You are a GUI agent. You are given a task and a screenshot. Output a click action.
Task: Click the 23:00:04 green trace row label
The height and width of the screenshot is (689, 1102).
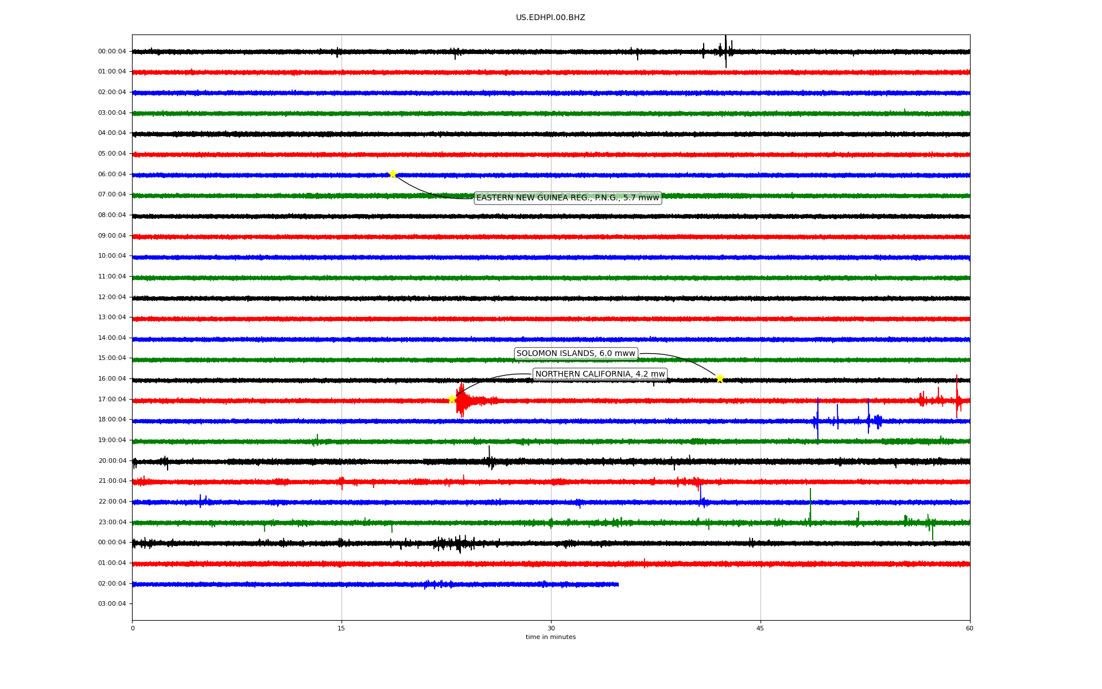tap(112, 522)
